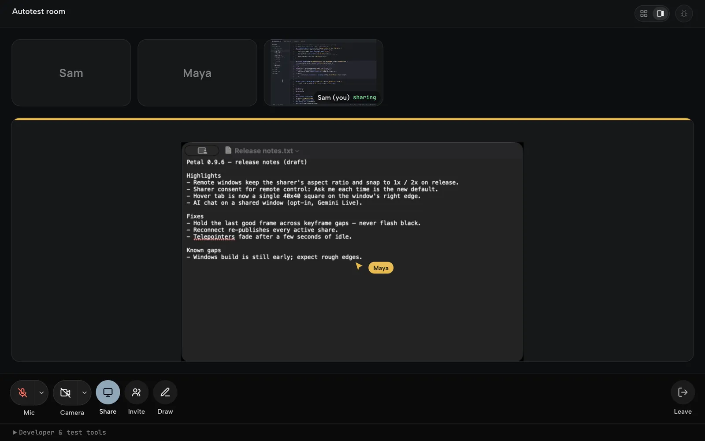Select Maya's participant tile

click(197, 73)
